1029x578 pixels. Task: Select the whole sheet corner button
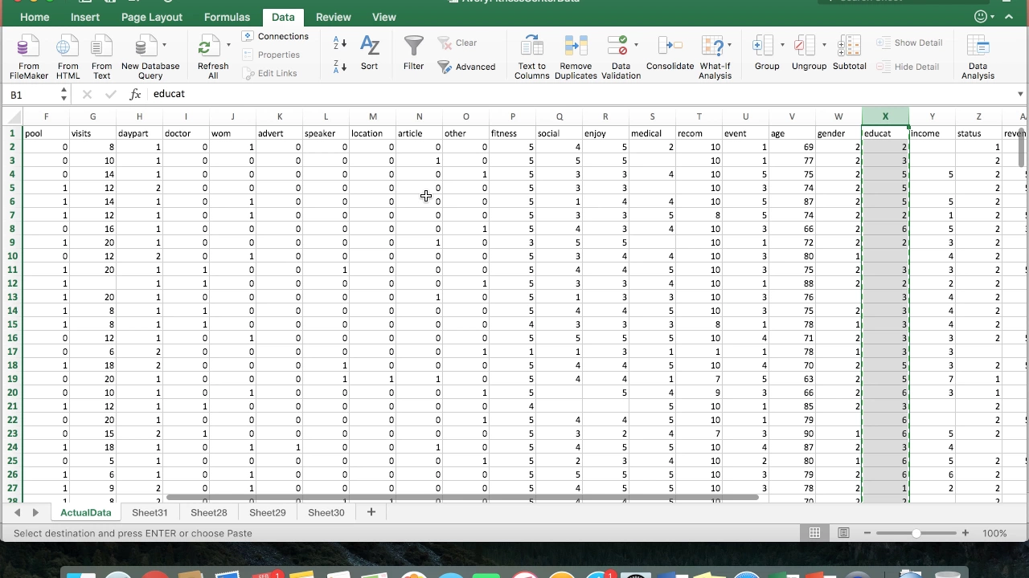tap(12, 116)
